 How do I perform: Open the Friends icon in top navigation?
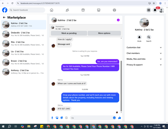pyautogui.click(x=67, y=10)
